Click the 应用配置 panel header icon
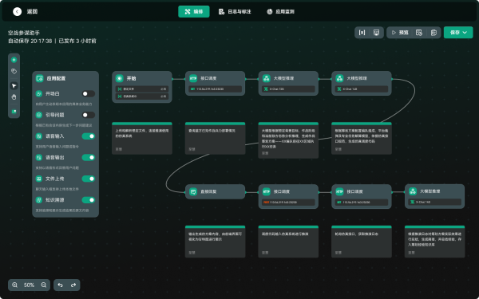Screen dimensions: 479x299 tap(39, 78)
